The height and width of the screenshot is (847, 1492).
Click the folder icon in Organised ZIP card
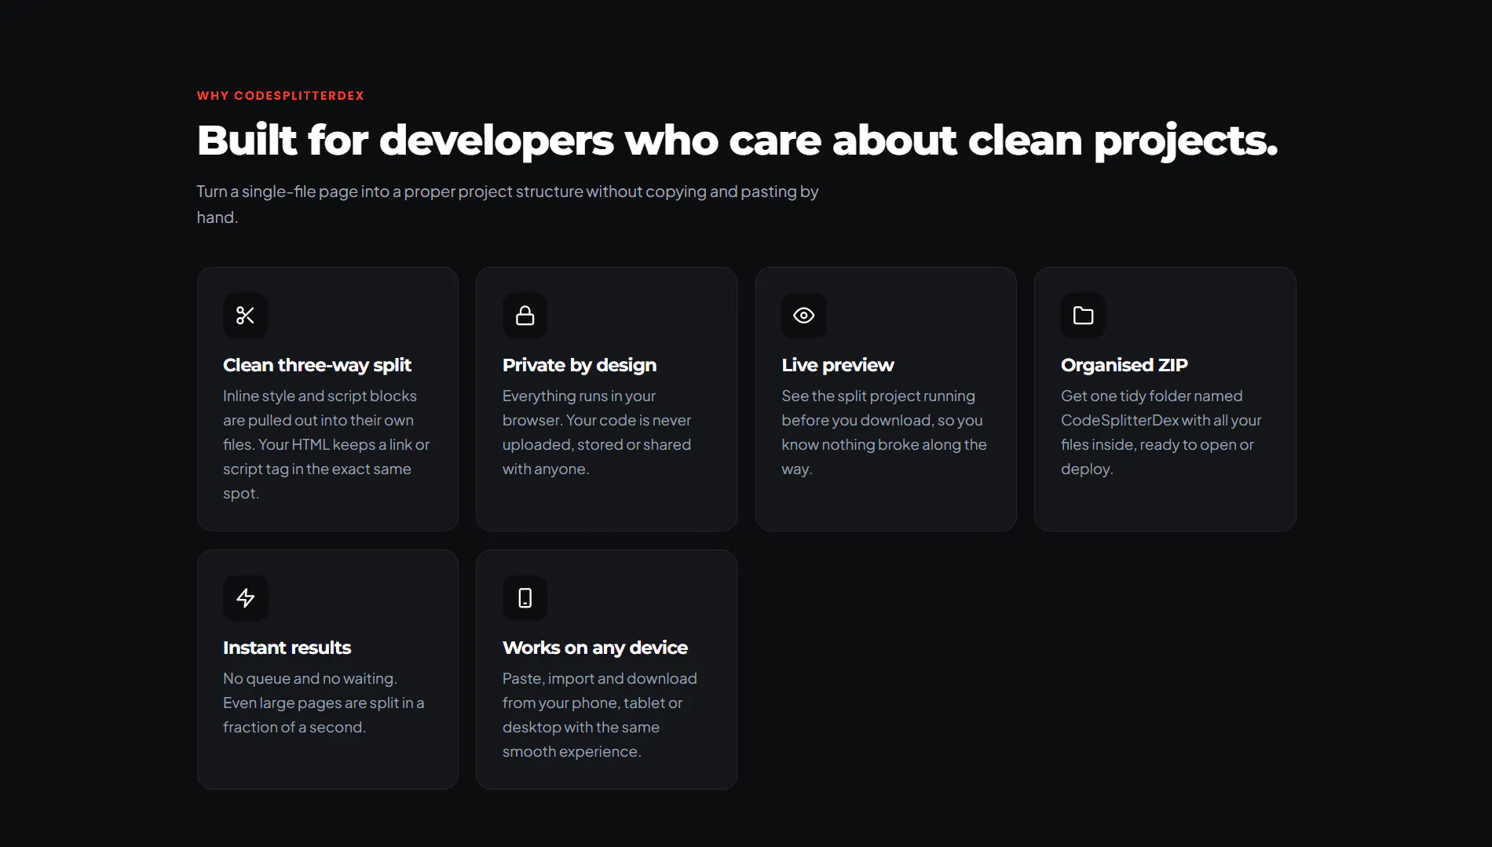tap(1084, 316)
